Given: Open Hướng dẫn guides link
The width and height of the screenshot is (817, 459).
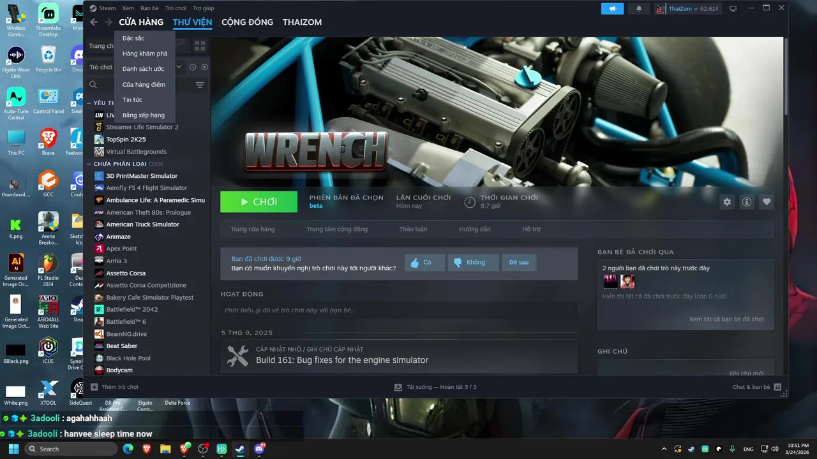Looking at the screenshot, I should tap(475, 229).
